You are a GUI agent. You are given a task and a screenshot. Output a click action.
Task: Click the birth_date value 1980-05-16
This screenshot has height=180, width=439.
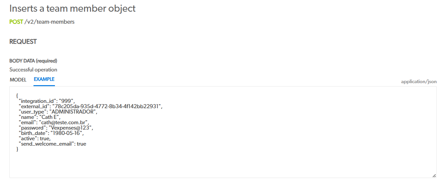point(66,133)
